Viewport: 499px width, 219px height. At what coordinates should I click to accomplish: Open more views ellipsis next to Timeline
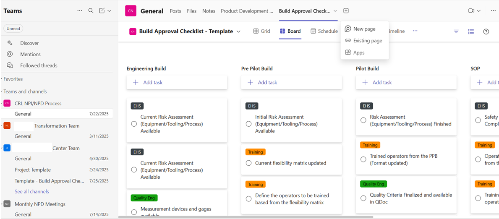415,31
